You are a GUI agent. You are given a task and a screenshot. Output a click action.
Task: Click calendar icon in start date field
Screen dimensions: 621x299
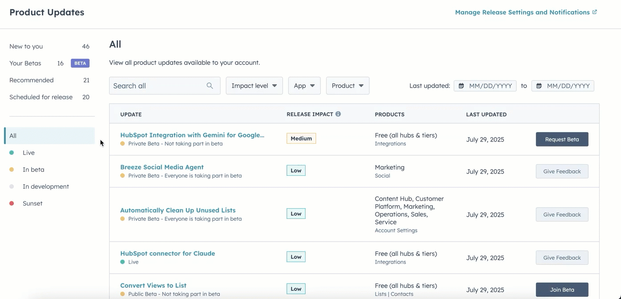pos(461,86)
